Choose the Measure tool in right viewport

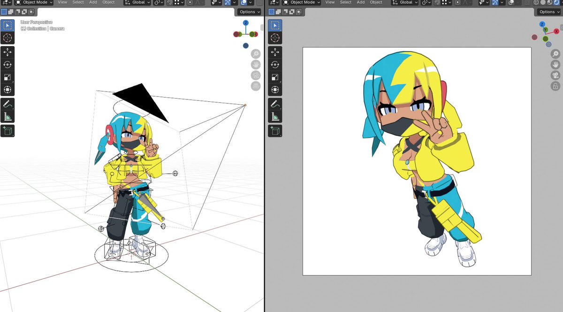tap(275, 116)
